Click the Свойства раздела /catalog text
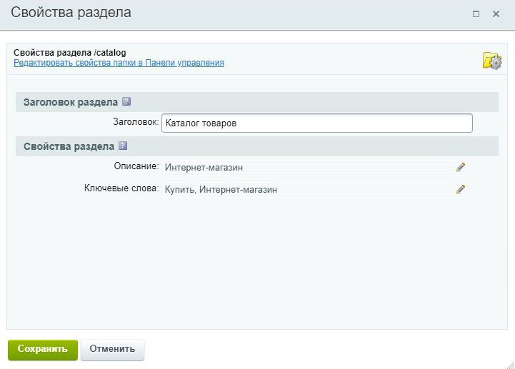The height and width of the screenshot is (369, 515). point(69,53)
